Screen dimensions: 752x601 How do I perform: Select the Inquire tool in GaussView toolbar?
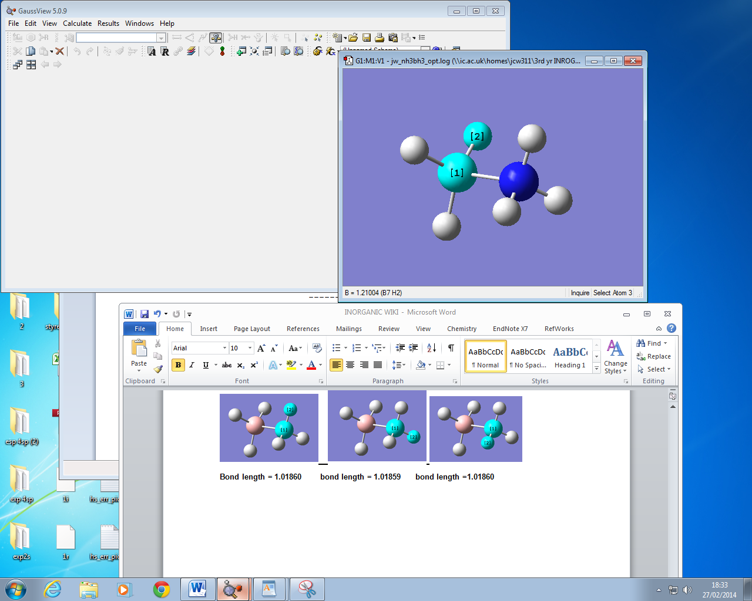(216, 38)
